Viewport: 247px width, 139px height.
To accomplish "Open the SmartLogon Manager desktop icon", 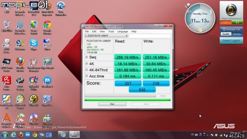I will [34, 64].
